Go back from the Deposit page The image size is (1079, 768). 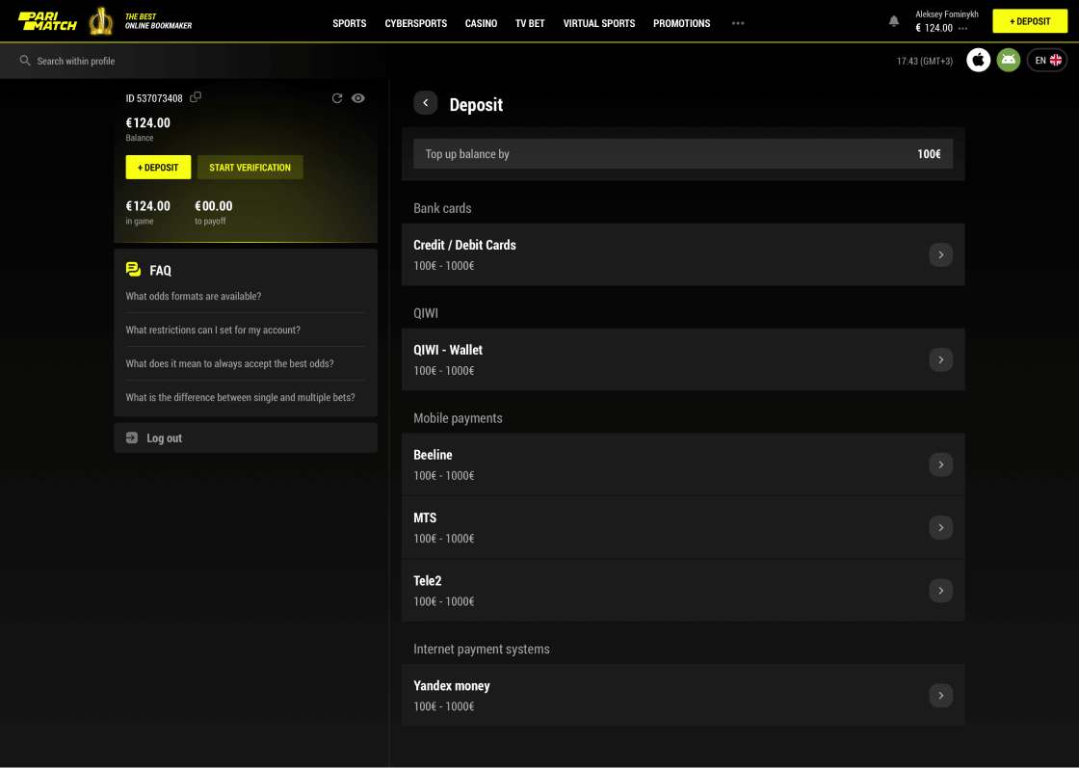click(x=425, y=103)
